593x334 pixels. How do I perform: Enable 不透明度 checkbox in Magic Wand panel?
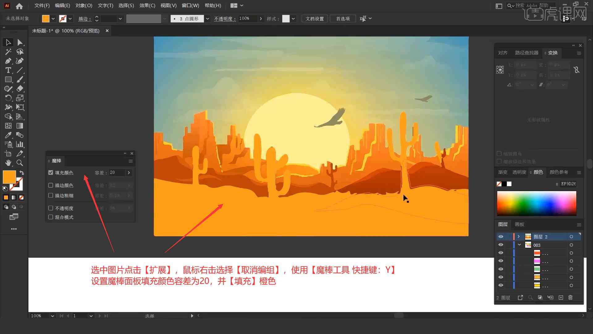coord(50,208)
